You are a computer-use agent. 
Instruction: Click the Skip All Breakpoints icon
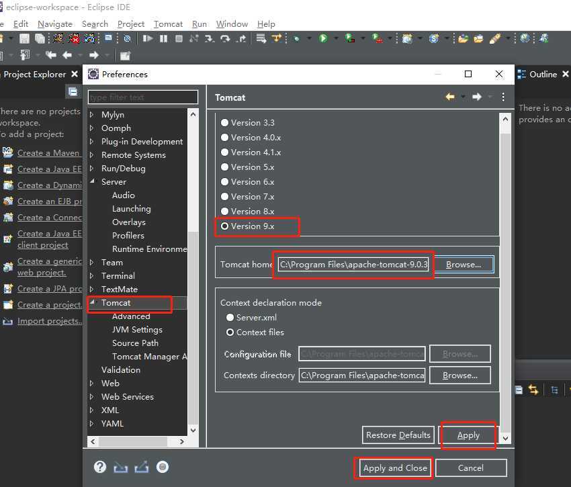pyautogui.click(x=127, y=38)
